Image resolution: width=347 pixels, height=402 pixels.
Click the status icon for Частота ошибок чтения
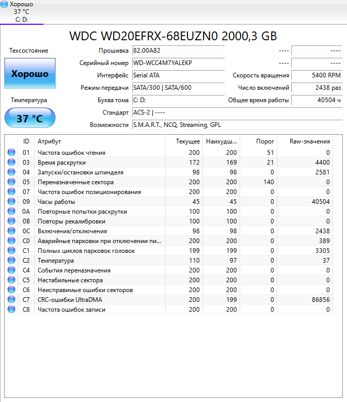pyautogui.click(x=11, y=152)
